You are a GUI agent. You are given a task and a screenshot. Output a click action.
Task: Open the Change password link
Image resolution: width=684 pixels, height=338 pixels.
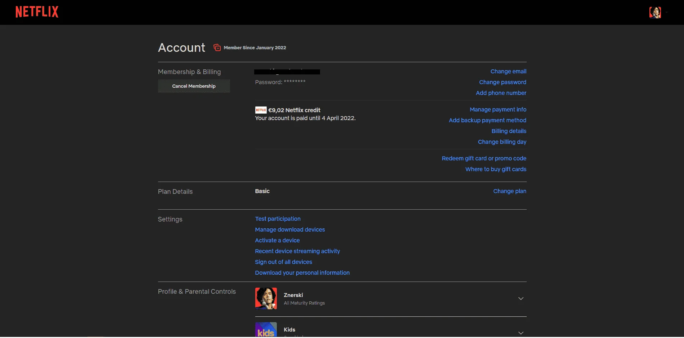pyautogui.click(x=503, y=82)
